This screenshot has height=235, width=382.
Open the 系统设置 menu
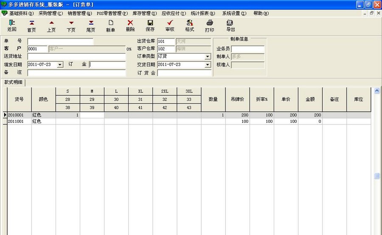click(x=234, y=14)
